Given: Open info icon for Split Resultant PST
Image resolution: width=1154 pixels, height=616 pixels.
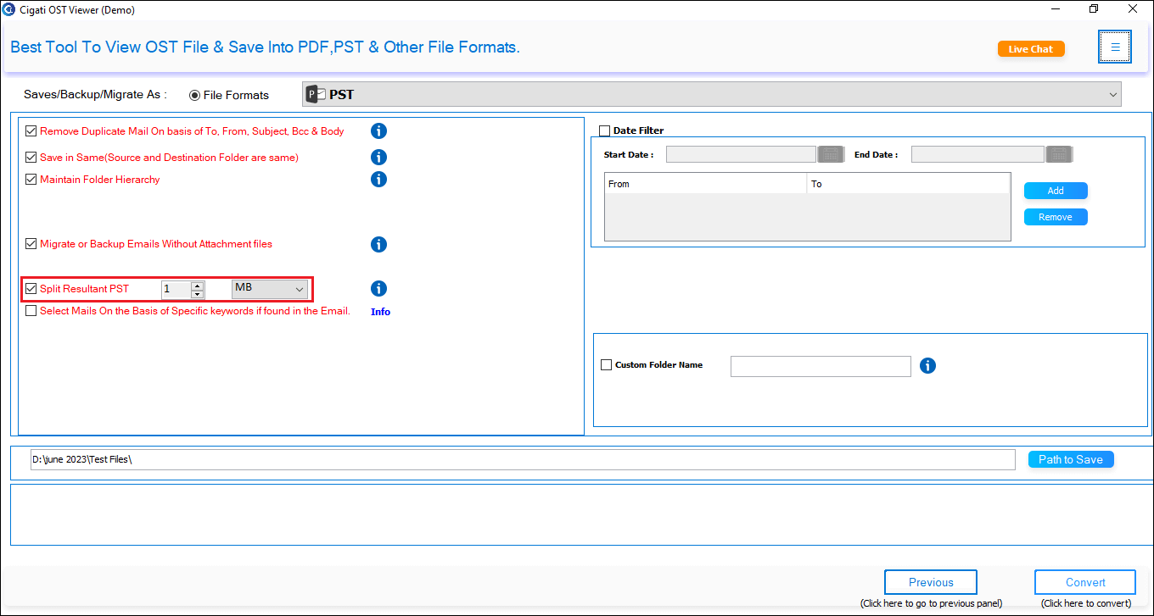Looking at the screenshot, I should point(379,288).
